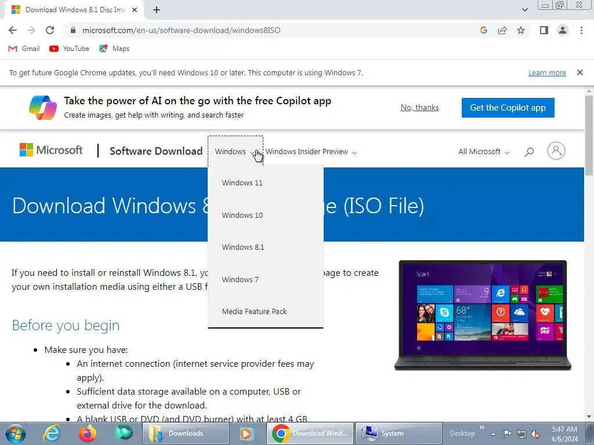Click the network tray icon

[x=521, y=434]
